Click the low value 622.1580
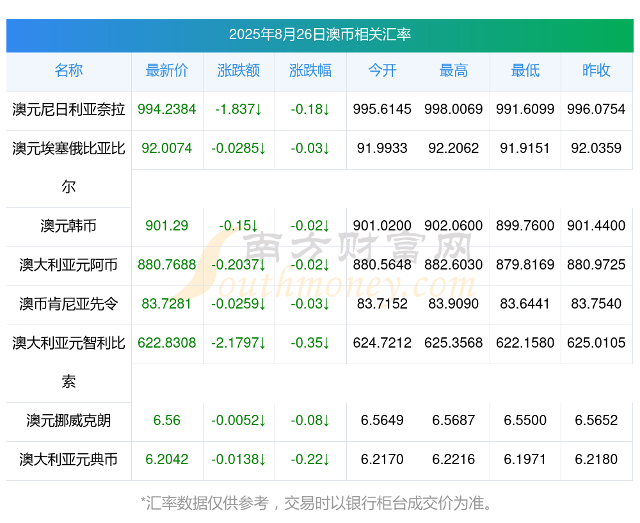The height and width of the screenshot is (523, 640). (525, 343)
